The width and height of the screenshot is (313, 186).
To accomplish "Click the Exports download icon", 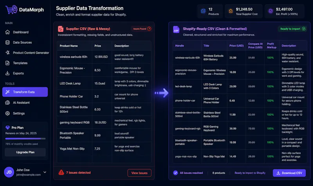I will point(7,73).
